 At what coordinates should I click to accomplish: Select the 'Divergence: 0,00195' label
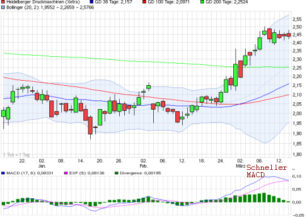click(140, 173)
